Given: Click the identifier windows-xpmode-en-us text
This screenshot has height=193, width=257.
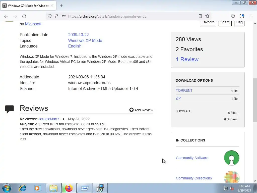Looking at the screenshot, I should pos(89,83).
